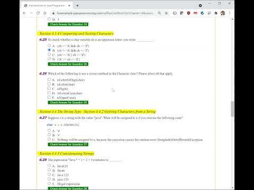Viewport: 254px width, 190px height.
Task: Open the Extensions puzzle piece menu
Action: coord(216,13)
